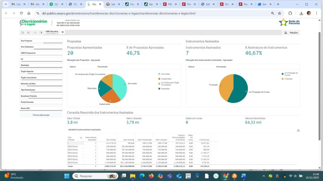Open the Windows Start menu
The image size is (323, 181).
click(67, 176)
